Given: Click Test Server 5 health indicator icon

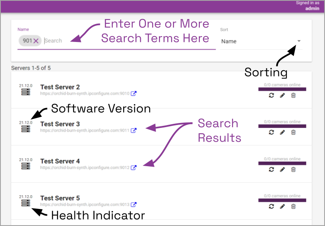Looking at the screenshot, I should tap(26, 203).
